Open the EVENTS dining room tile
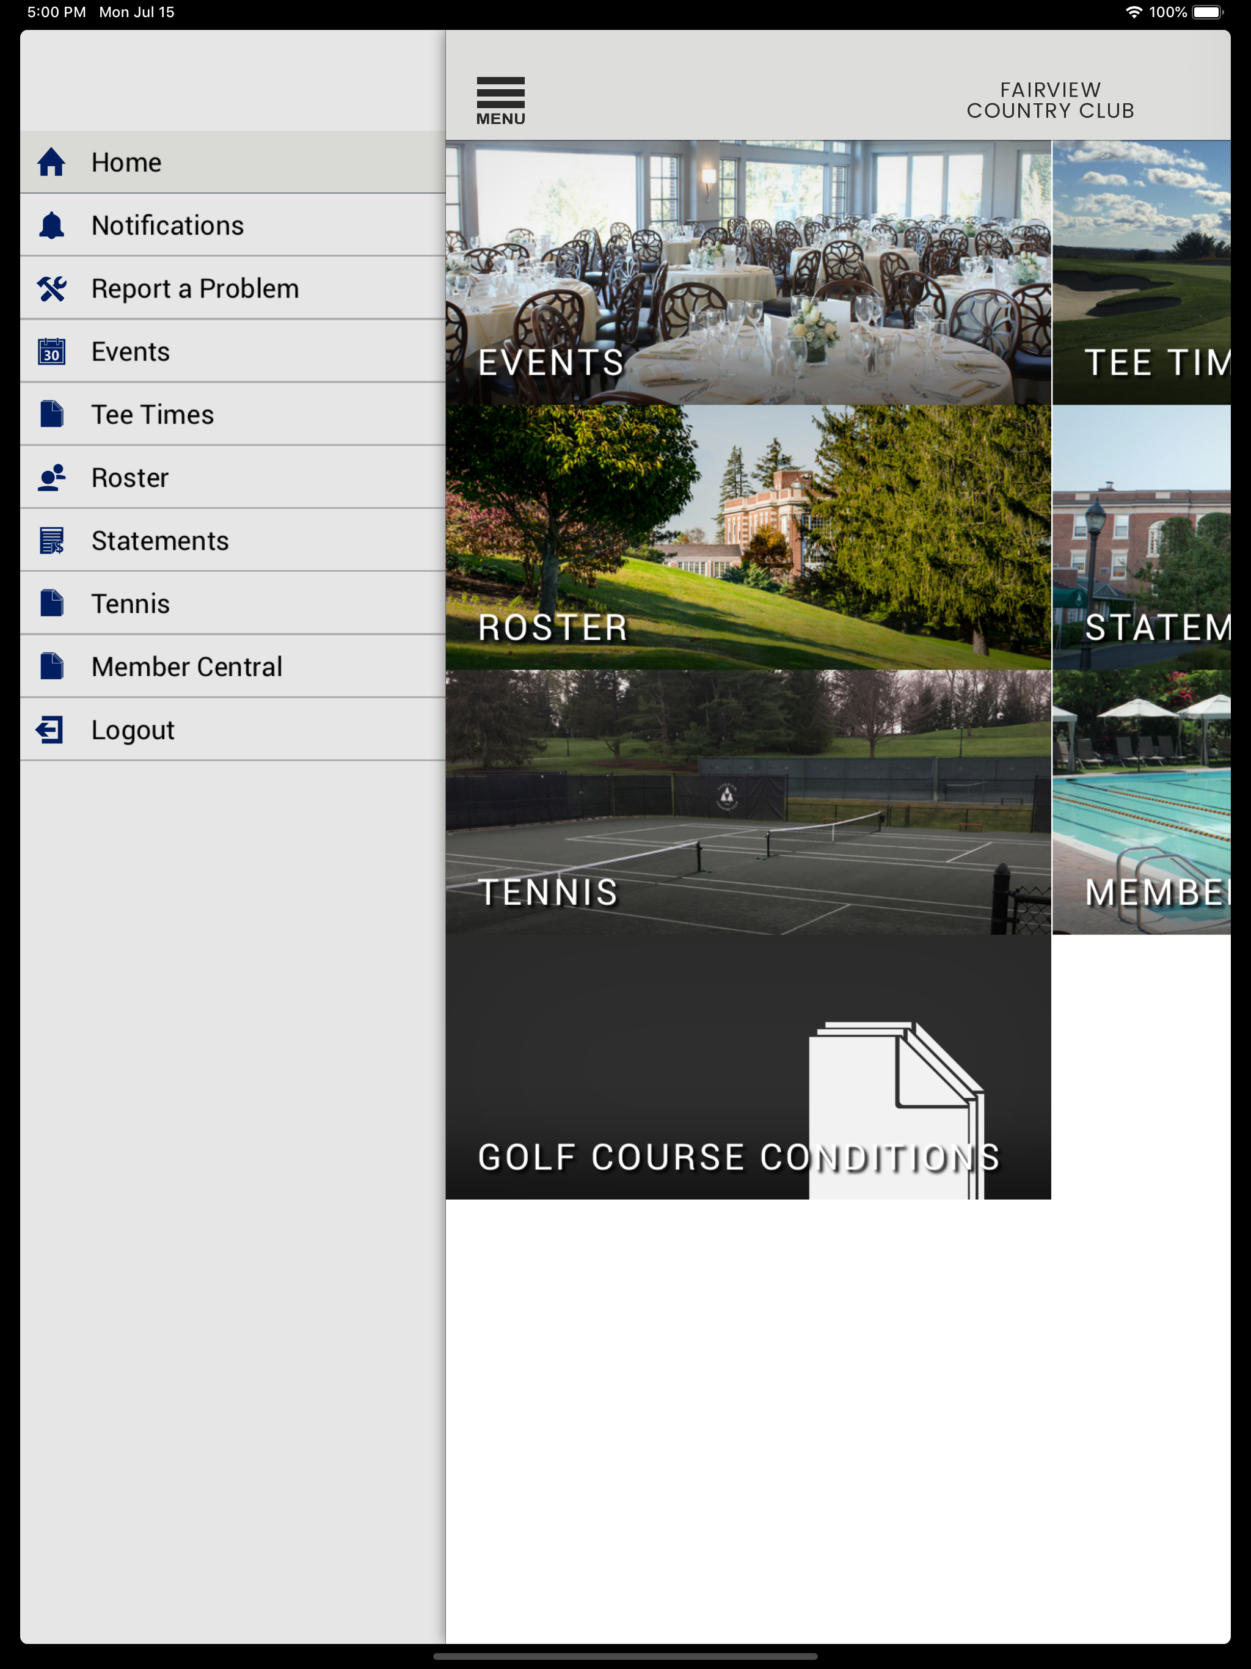Screen dimensions: 1251x1669 point(748,272)
